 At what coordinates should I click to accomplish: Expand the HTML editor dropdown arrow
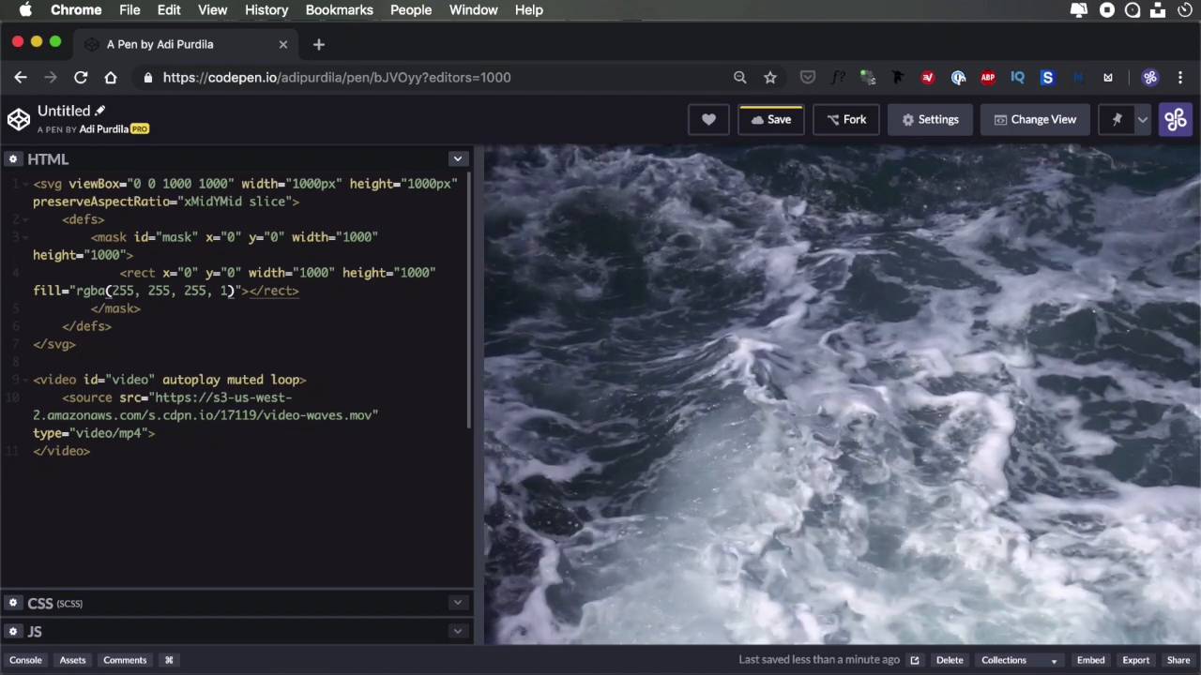pyautogui.click(x=457, y=159)
